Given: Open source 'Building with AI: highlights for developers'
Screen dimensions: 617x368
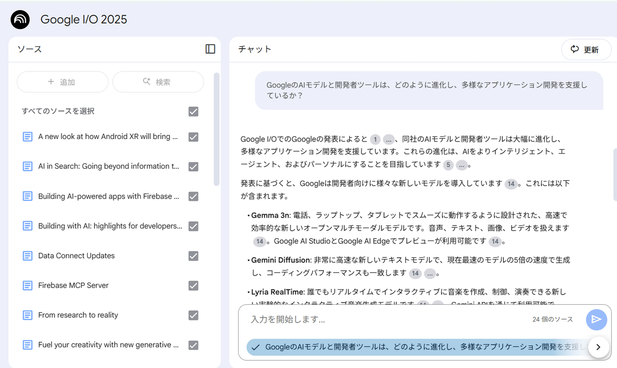Looking at the screenshot, I should coord(110,226).
